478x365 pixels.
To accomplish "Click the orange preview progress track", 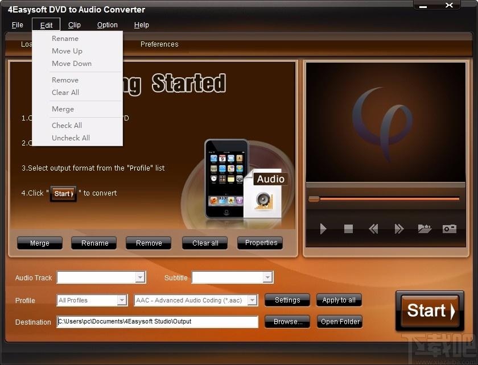I will tap(389, 199).
